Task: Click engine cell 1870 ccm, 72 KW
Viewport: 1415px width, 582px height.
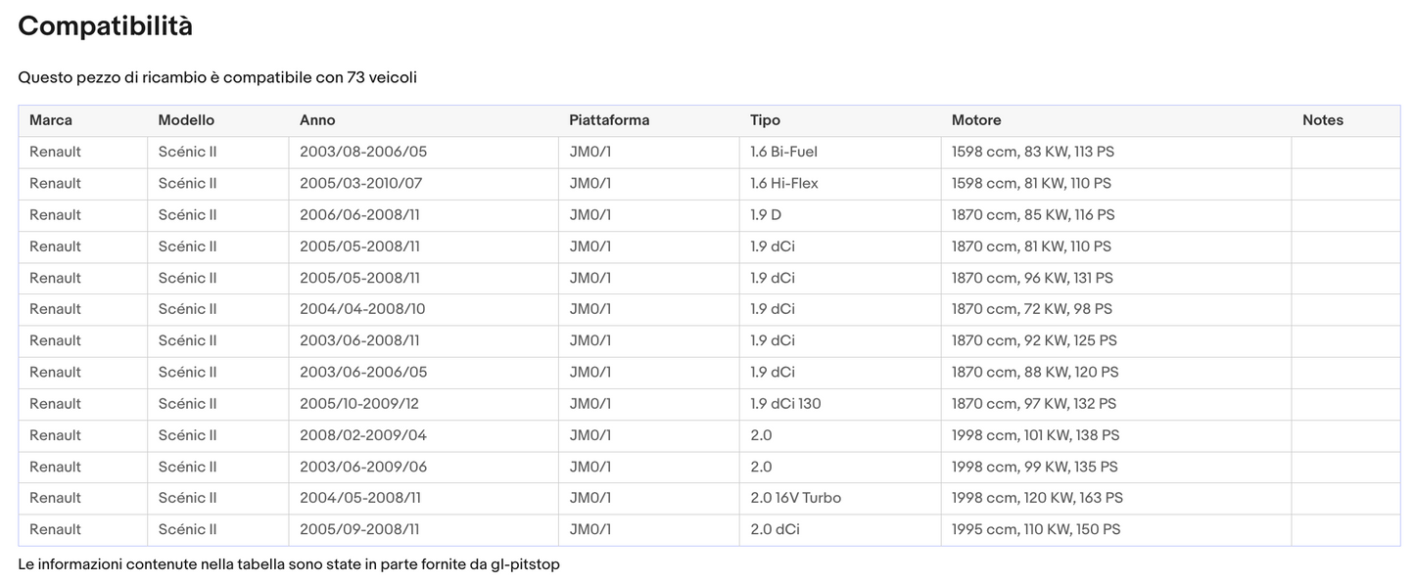Action: click(1031, 309)
